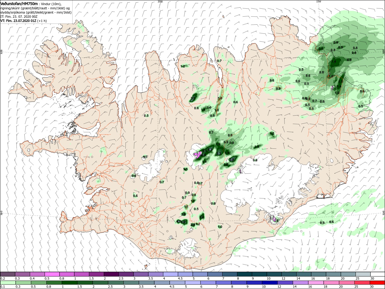This screenshot has height=289, width=385.
Task: Select the valid time line starting "VT: Fim. 23.07.2020 01Z"
Action: pos(23,21)
